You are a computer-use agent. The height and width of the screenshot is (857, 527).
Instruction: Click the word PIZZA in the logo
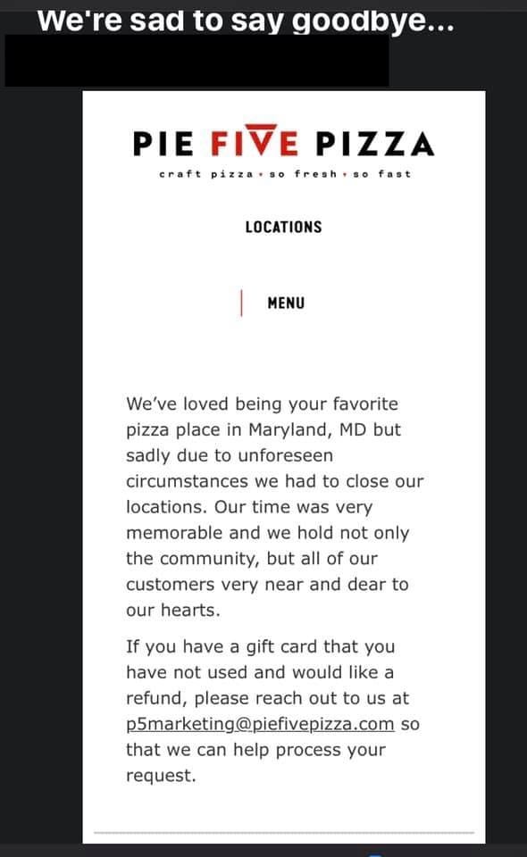(375, 144)
